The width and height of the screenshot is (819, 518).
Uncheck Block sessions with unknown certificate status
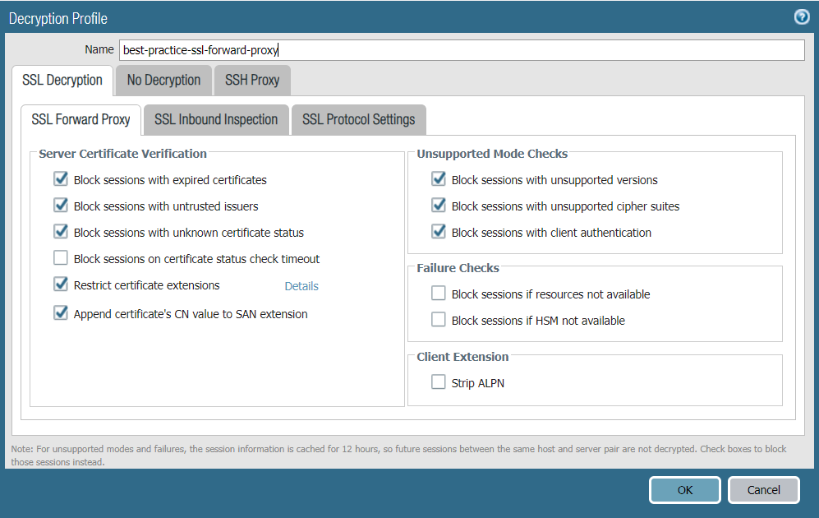[61, 232]
